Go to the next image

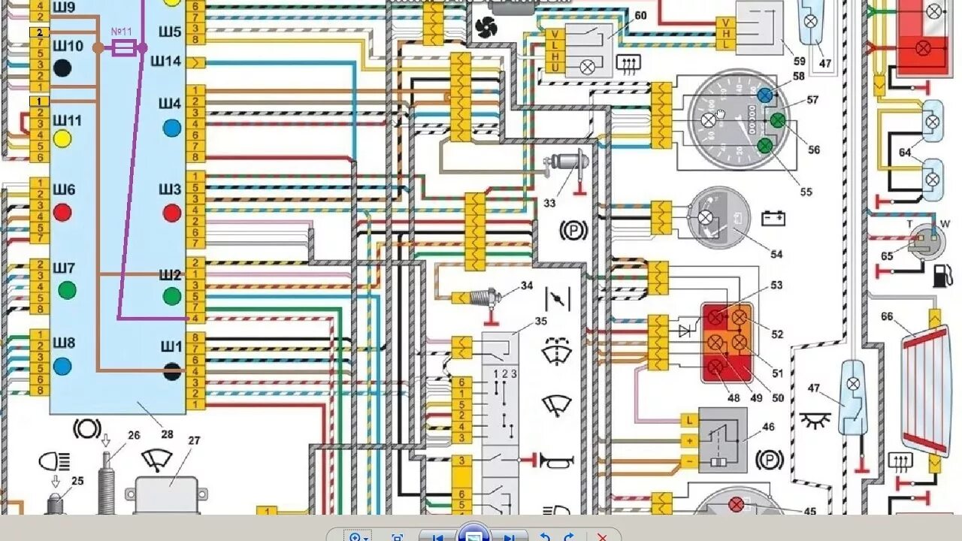click(509, 536)
